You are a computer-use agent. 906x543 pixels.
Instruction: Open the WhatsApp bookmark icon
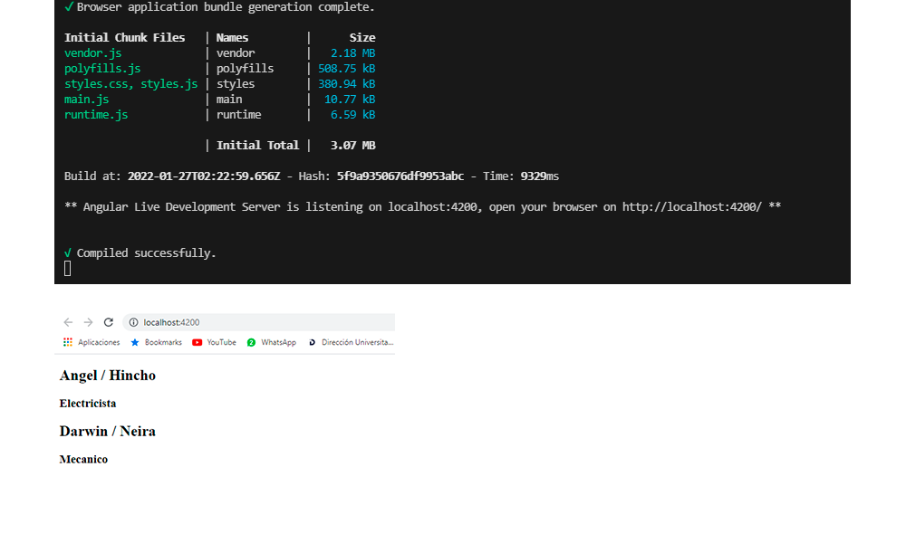(251, 342)
